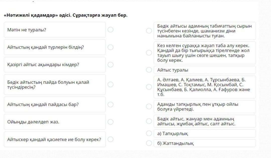The image size is (271, 158).
Task: Choose the circle for the «а) Тапқырлық» answer
Action: 149,133
